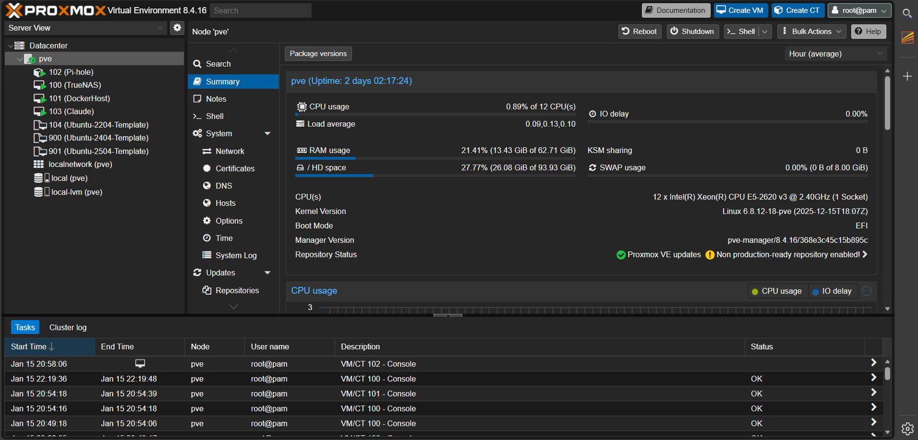Collapse the Datacenter tree node
The height and width of the screenshot is (440, 918).
point(10,46)
